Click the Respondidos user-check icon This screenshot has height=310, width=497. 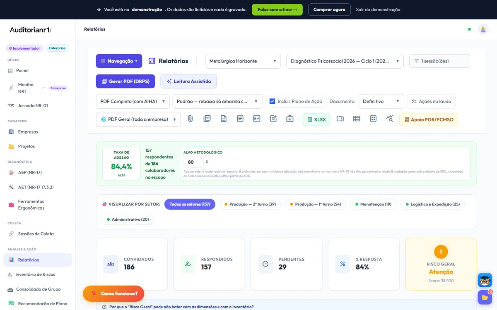point(188,264)
